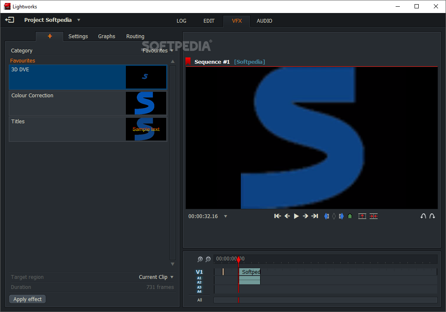This screenshot has width=446, height=312.
Task: Click the undo arrow
Action: point(423,216)
